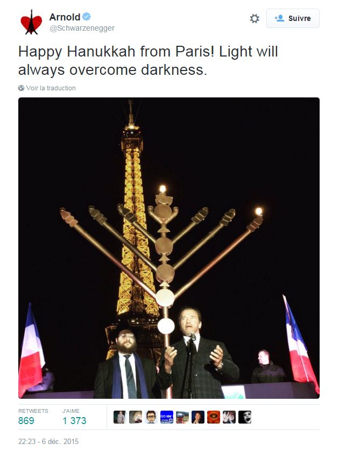The height and width of the screenshot is (451, 339).
Task: Open the black-and-white screaming face avatar
Action: (245, 417)
